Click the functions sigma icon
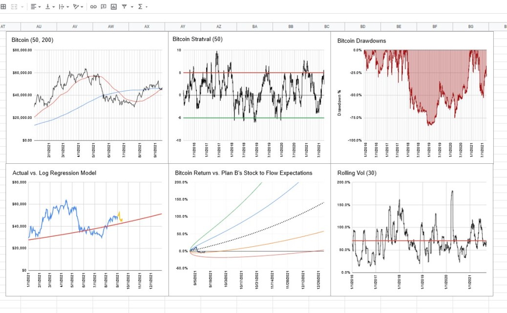Image resolution: width=507 pixels, height=313 pixels. coord(140,6)
